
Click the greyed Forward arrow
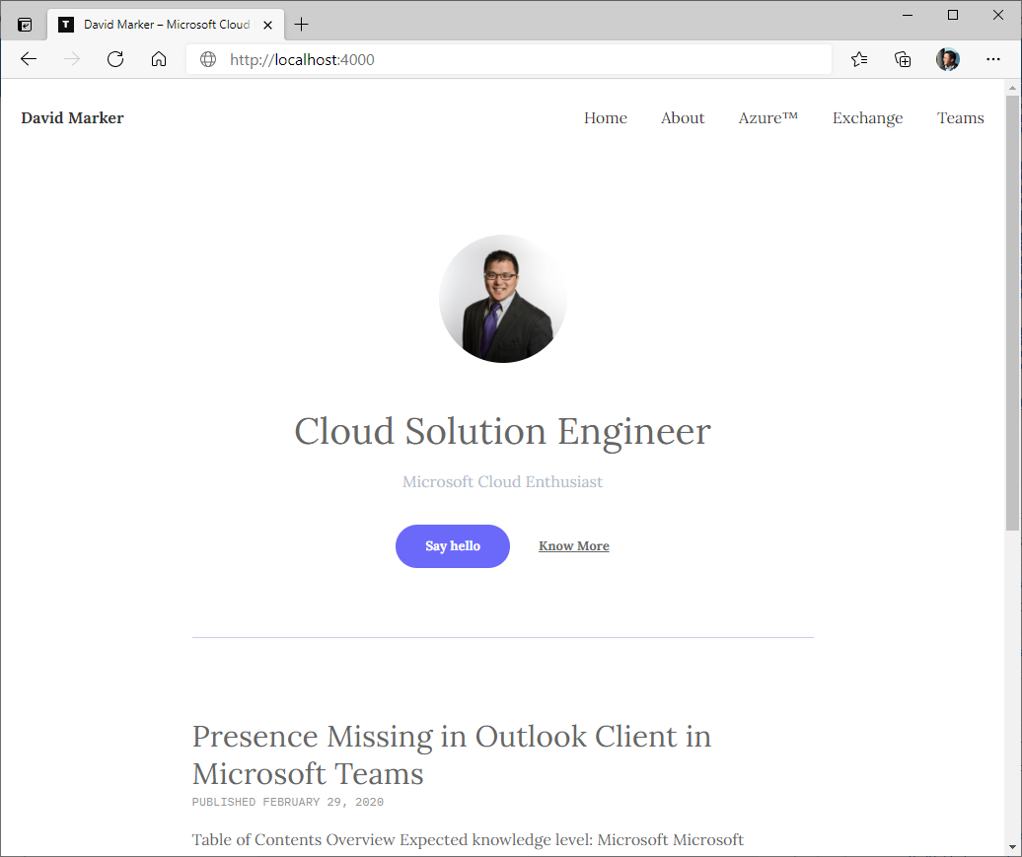(72, 59)
